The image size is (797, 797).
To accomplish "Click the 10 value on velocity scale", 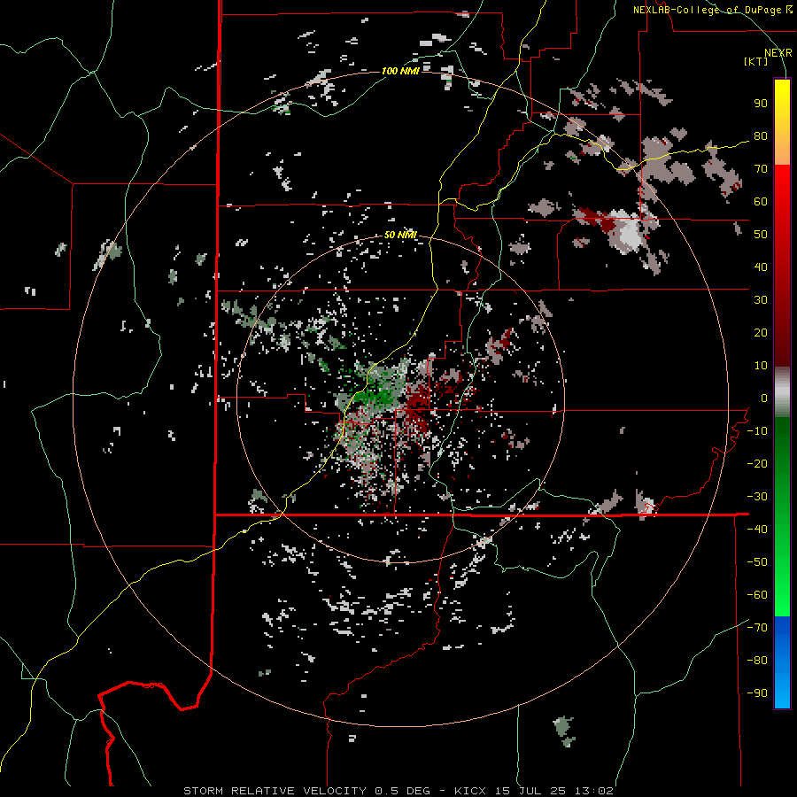I will [761, 366].
